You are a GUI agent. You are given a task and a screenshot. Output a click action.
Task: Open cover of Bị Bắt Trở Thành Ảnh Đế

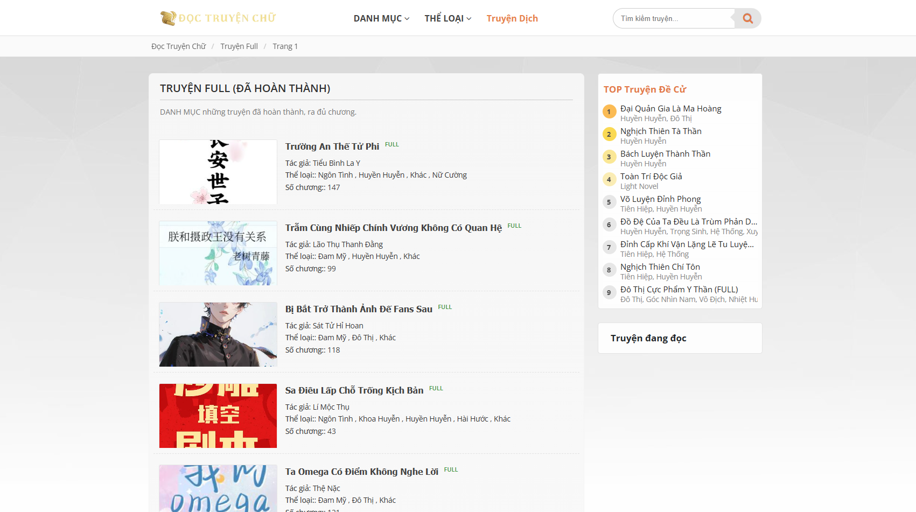click(218, 334)
